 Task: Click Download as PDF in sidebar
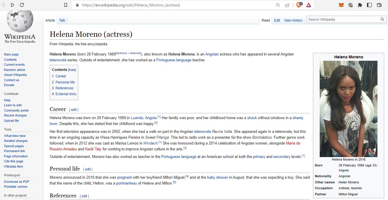(x=17, y=182)
